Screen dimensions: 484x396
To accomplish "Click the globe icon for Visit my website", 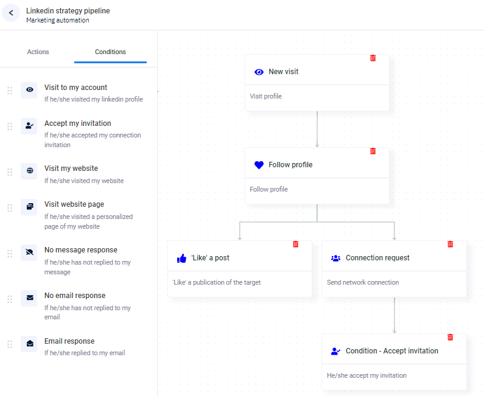I will coord(29,171).
